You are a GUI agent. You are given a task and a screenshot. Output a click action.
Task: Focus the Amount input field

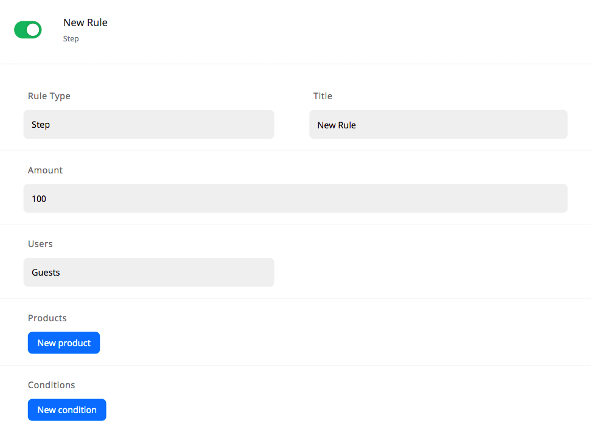pos(295,198)
